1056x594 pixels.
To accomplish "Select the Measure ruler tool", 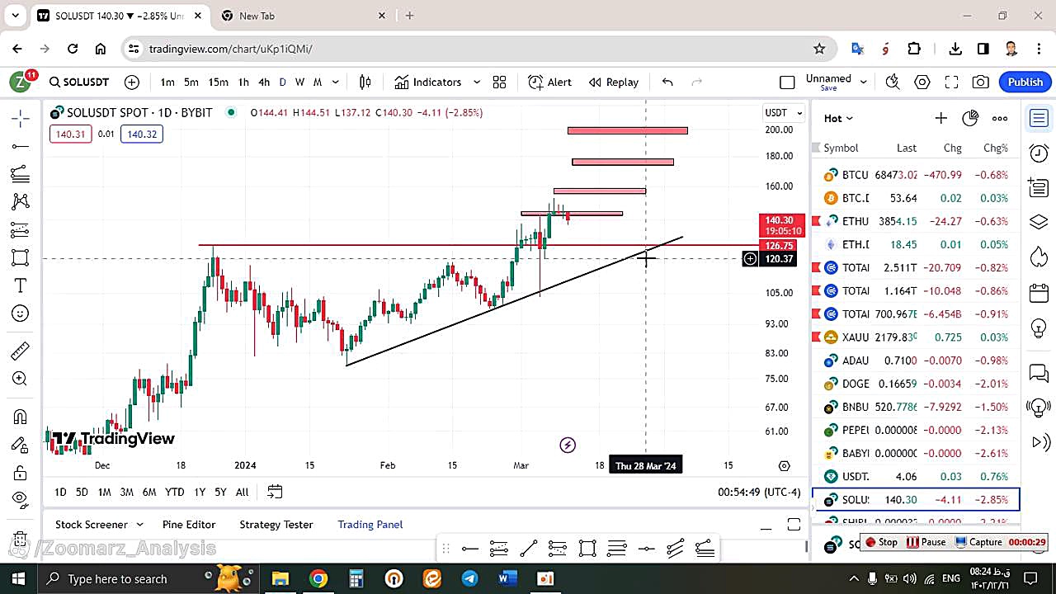I will 21,351.
